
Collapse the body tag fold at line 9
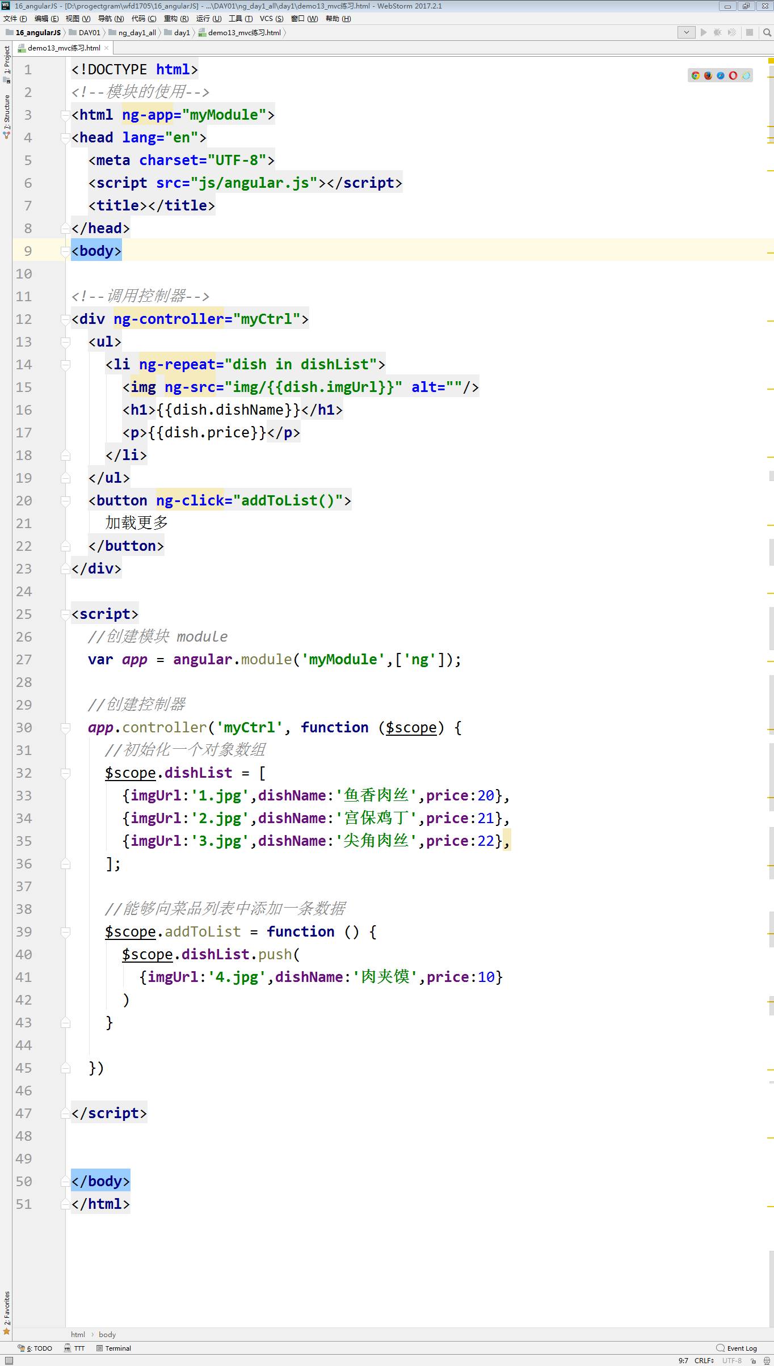pyautogui.click(x=65, y=251)
